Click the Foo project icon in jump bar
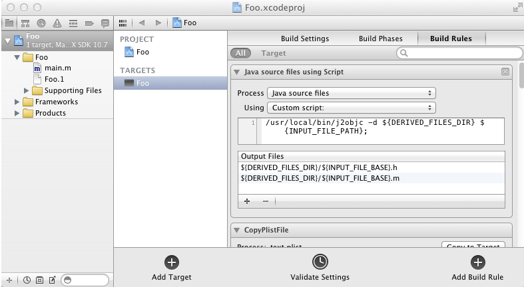 pyautogui.click(x=177, y=23)
